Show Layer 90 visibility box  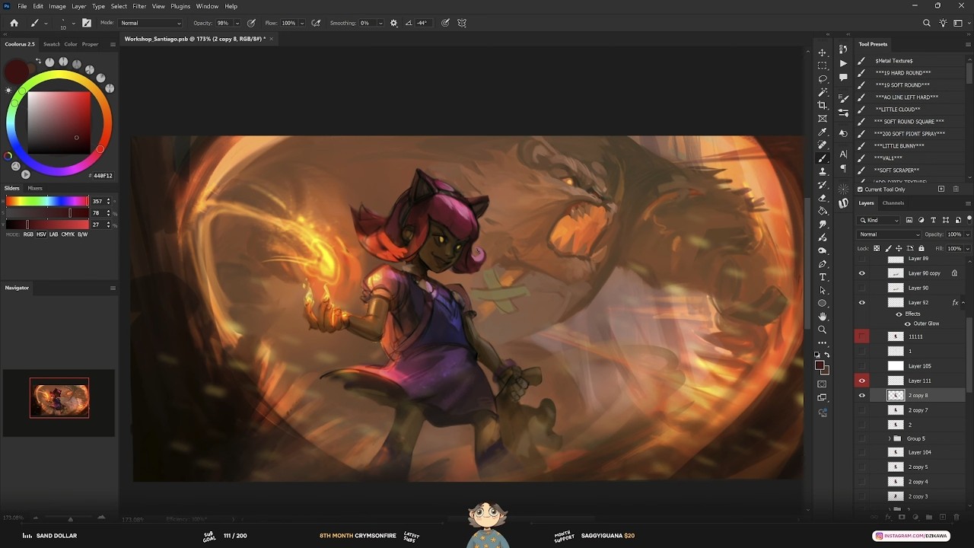point(862,288)
